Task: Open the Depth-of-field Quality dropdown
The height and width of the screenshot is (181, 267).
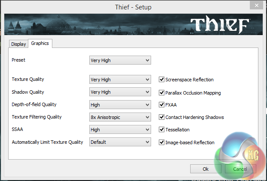Action: 120,104
